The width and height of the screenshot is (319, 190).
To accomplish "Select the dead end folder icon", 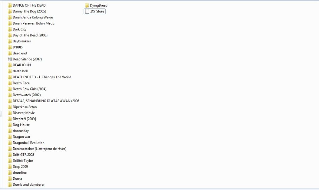I will (10, 53).
